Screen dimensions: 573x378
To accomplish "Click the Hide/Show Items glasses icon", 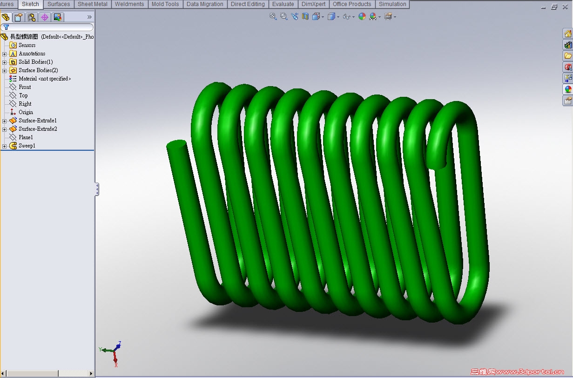I will (346, 16).
